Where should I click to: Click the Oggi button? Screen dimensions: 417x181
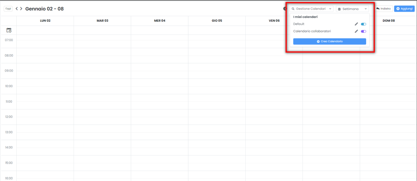coord(8,9)
